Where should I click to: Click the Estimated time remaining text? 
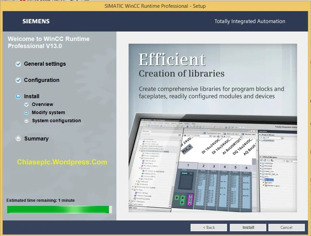click(x=41, y=200)
